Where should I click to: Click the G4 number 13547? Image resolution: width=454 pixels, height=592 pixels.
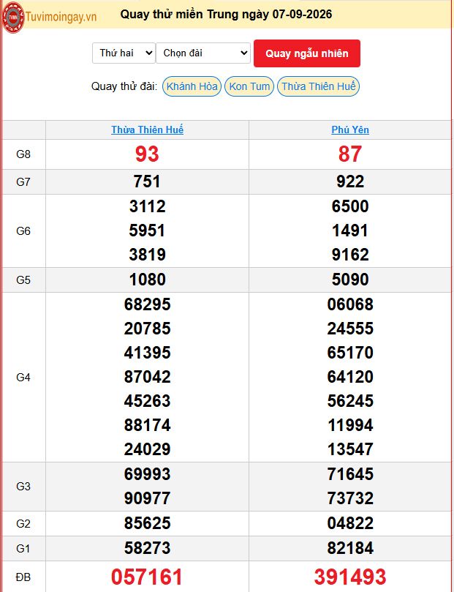tap(350, 449)
